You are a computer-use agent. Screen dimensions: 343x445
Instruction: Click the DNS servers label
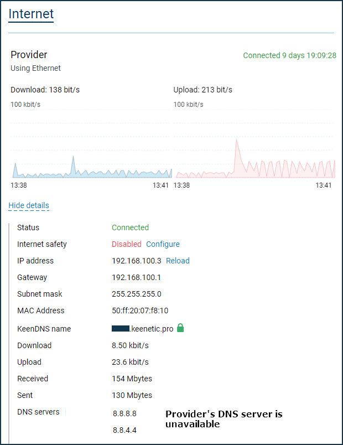click(38, 412)
